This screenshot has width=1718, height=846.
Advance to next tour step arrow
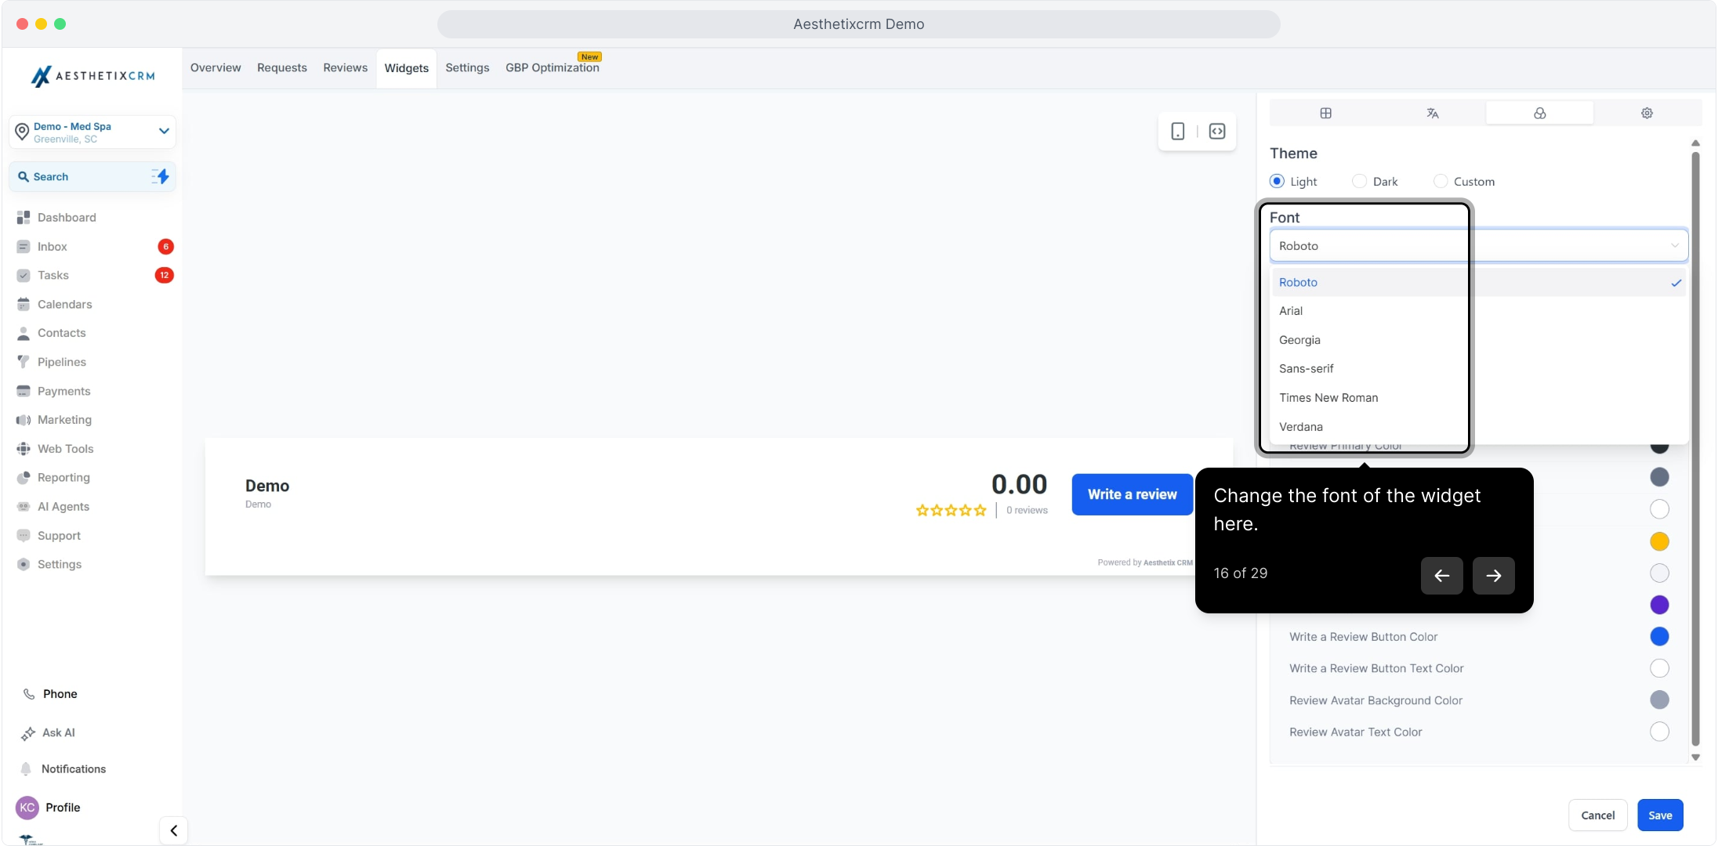point(1493,576)
